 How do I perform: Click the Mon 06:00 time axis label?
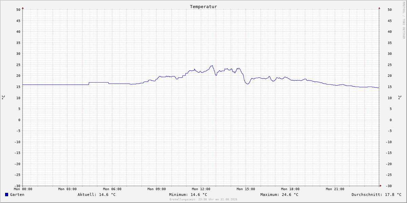(112, 189)
